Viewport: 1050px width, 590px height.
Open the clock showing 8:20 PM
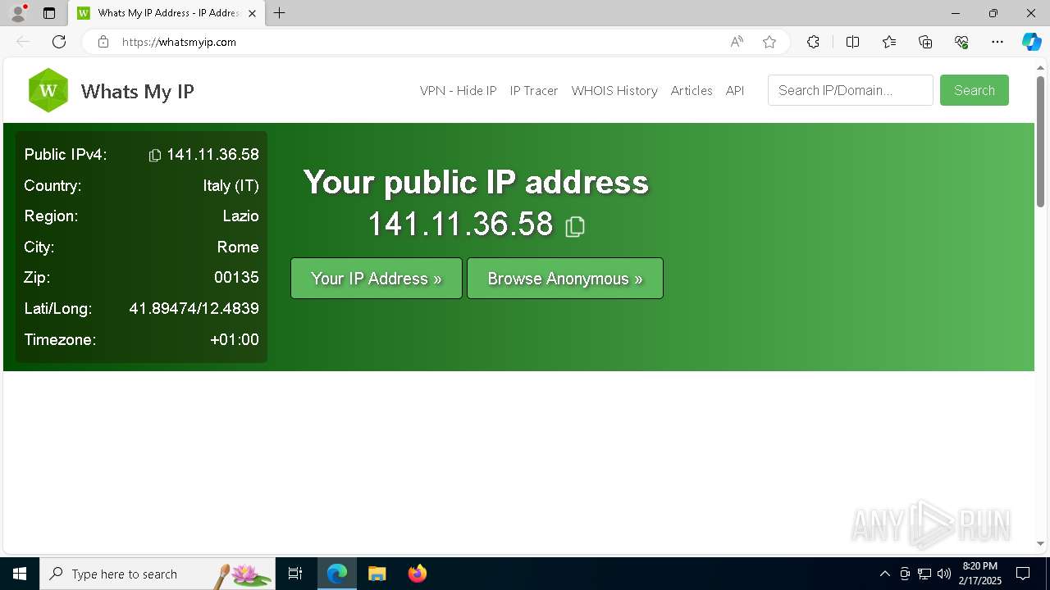tap(980, 574)
